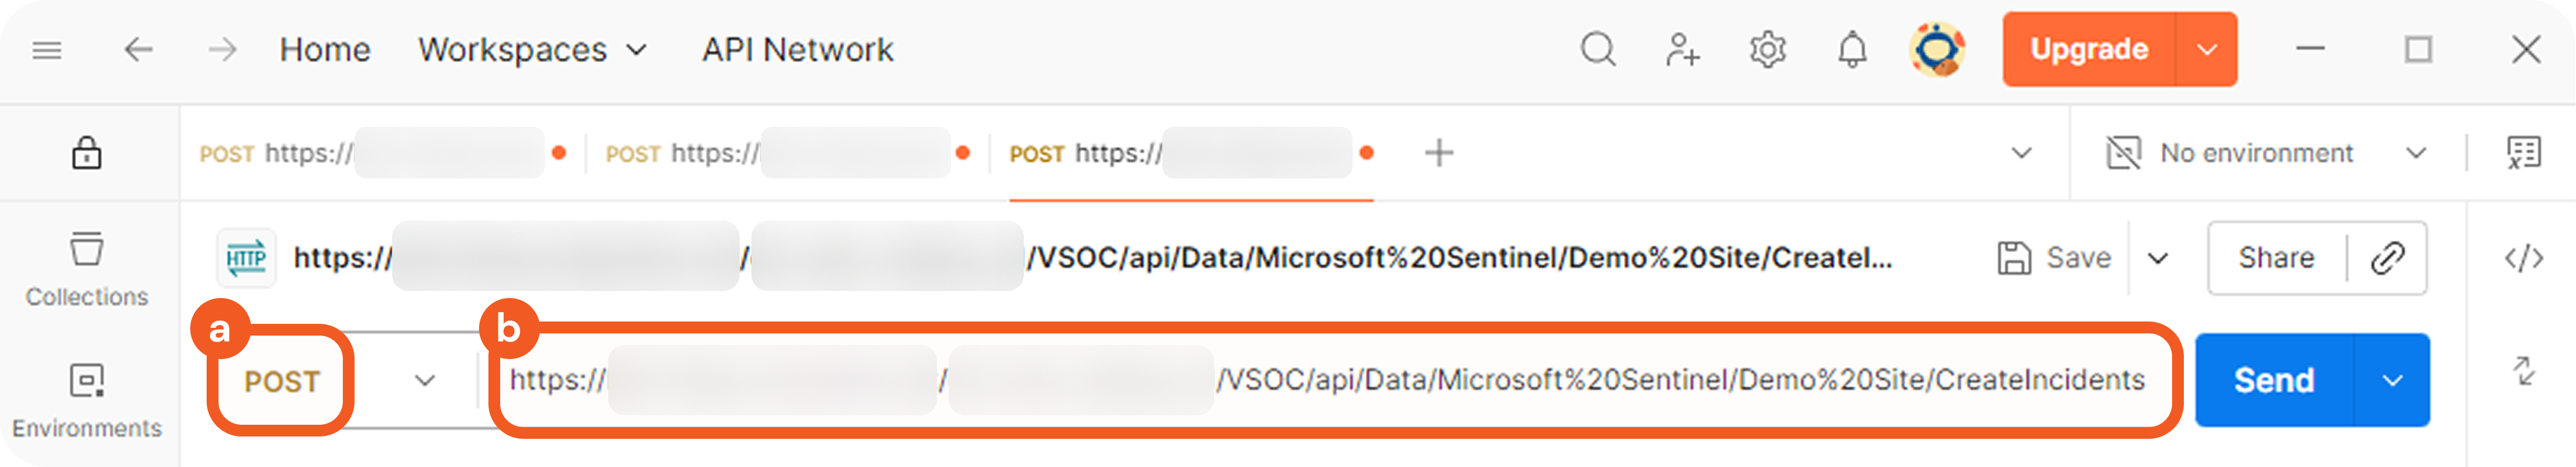
Task: Click the copy link icon beside Share
Action: click(x=2387, y=259)
